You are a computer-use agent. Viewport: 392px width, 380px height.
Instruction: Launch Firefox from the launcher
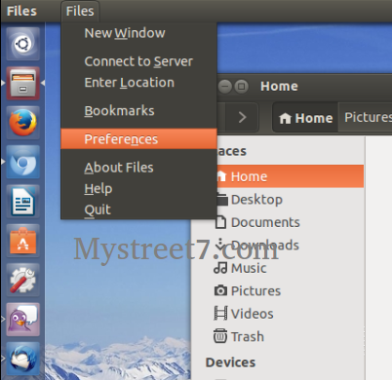[22, 123]
